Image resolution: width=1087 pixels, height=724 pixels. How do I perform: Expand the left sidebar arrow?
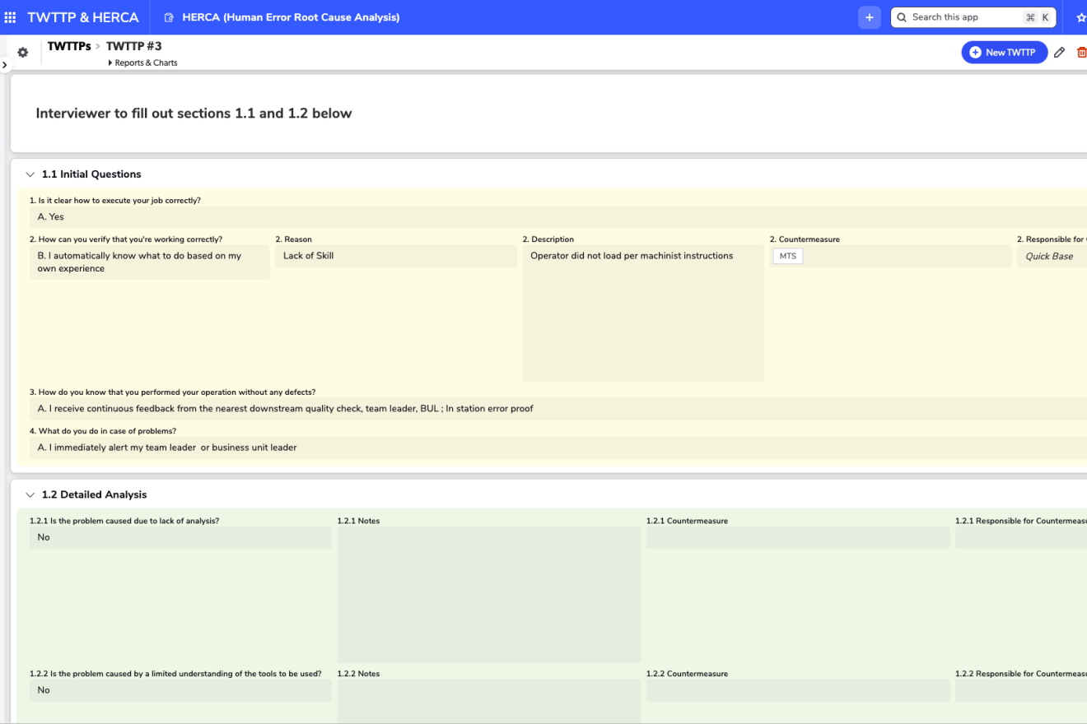pos(4,64)
